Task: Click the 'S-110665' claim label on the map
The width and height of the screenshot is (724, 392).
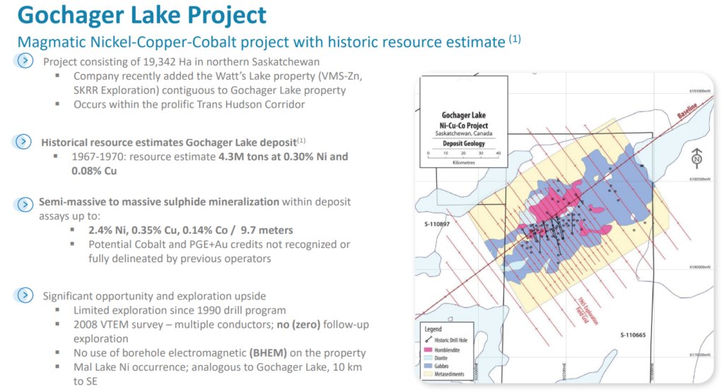Action: (633, 335)
